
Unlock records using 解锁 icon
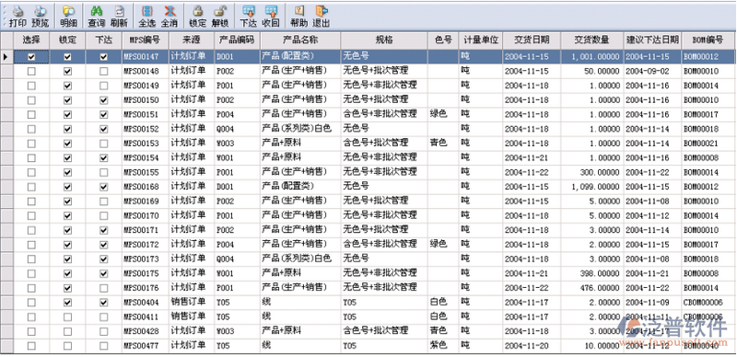point(220,16)
